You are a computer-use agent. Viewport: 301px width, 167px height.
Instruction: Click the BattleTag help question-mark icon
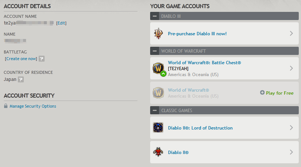click(x=42, y=59)
